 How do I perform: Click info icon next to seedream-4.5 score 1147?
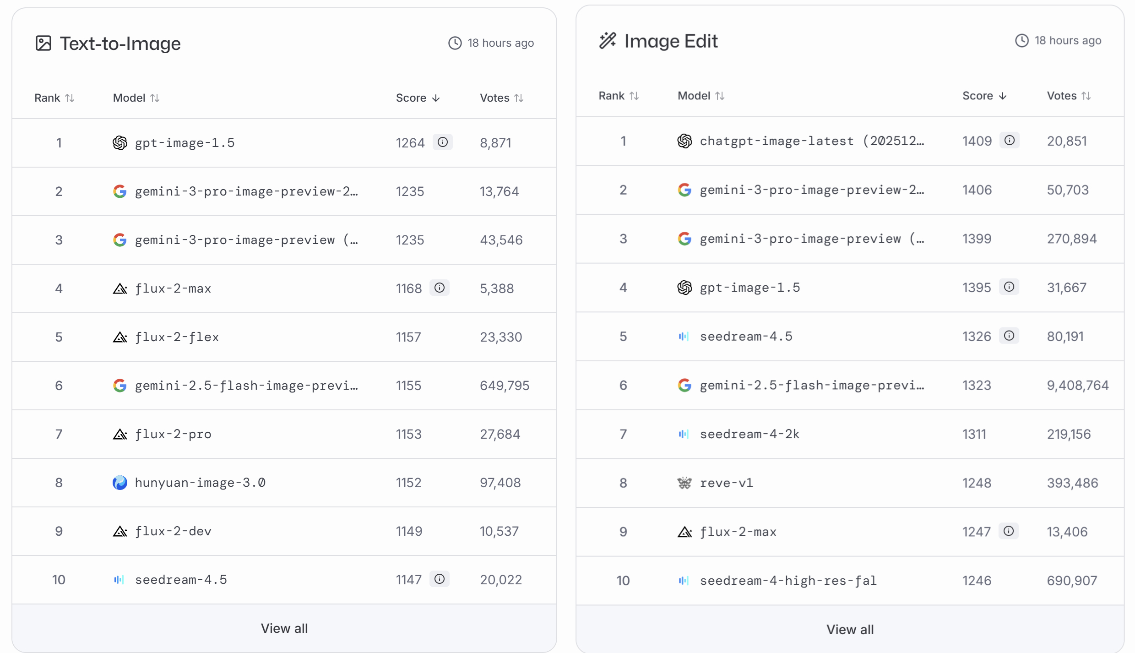(439, 579)
